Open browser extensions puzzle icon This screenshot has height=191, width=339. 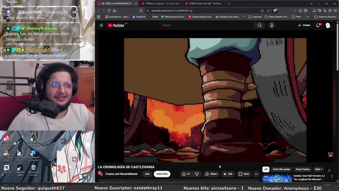click(x=300, y=11)
